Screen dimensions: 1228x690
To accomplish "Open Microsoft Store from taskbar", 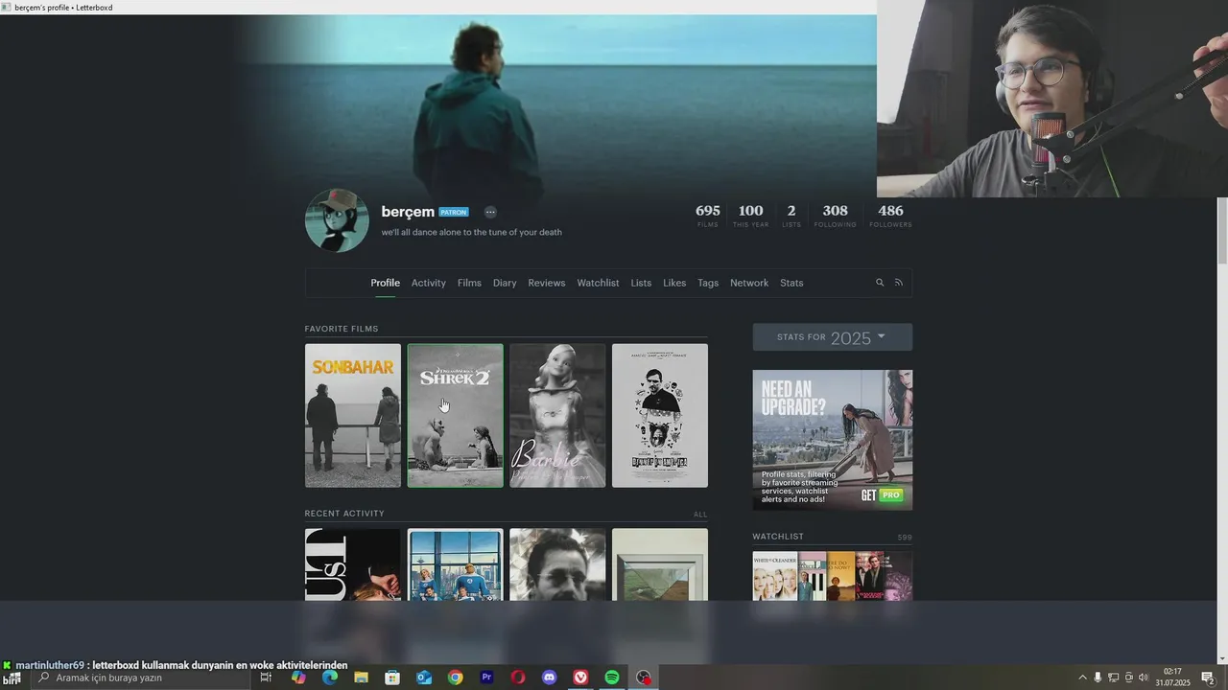I will pyautogui.click(x=392, y=678).
